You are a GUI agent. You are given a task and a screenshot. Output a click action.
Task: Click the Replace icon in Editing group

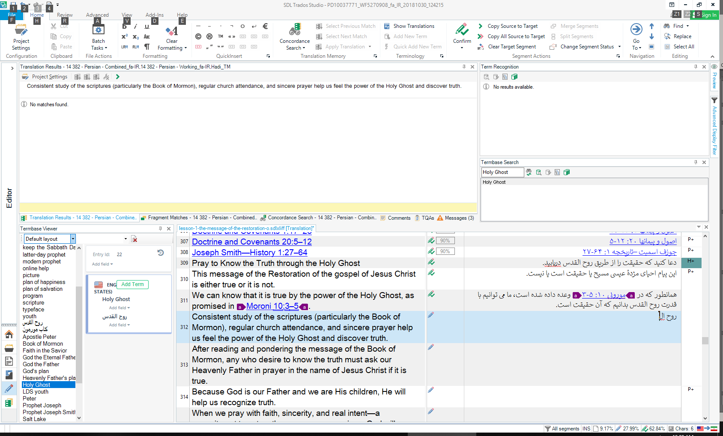click(682, 36)
